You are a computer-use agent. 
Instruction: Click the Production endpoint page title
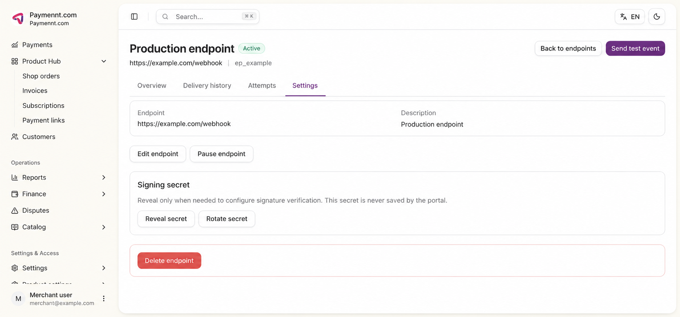click(x=182, y=48)
